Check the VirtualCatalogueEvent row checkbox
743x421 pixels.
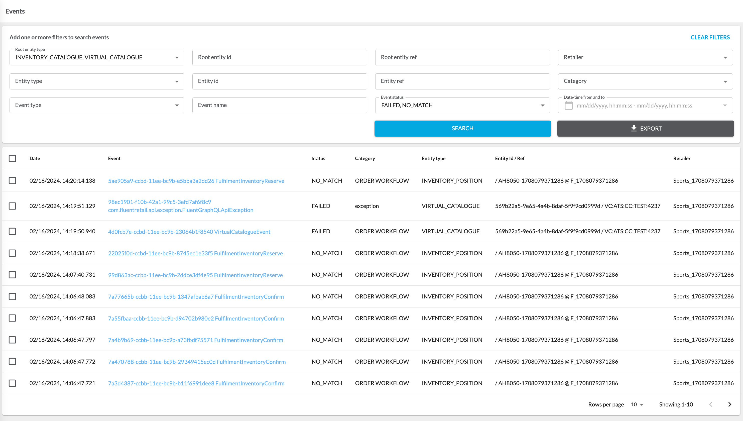tap(13, 231)
